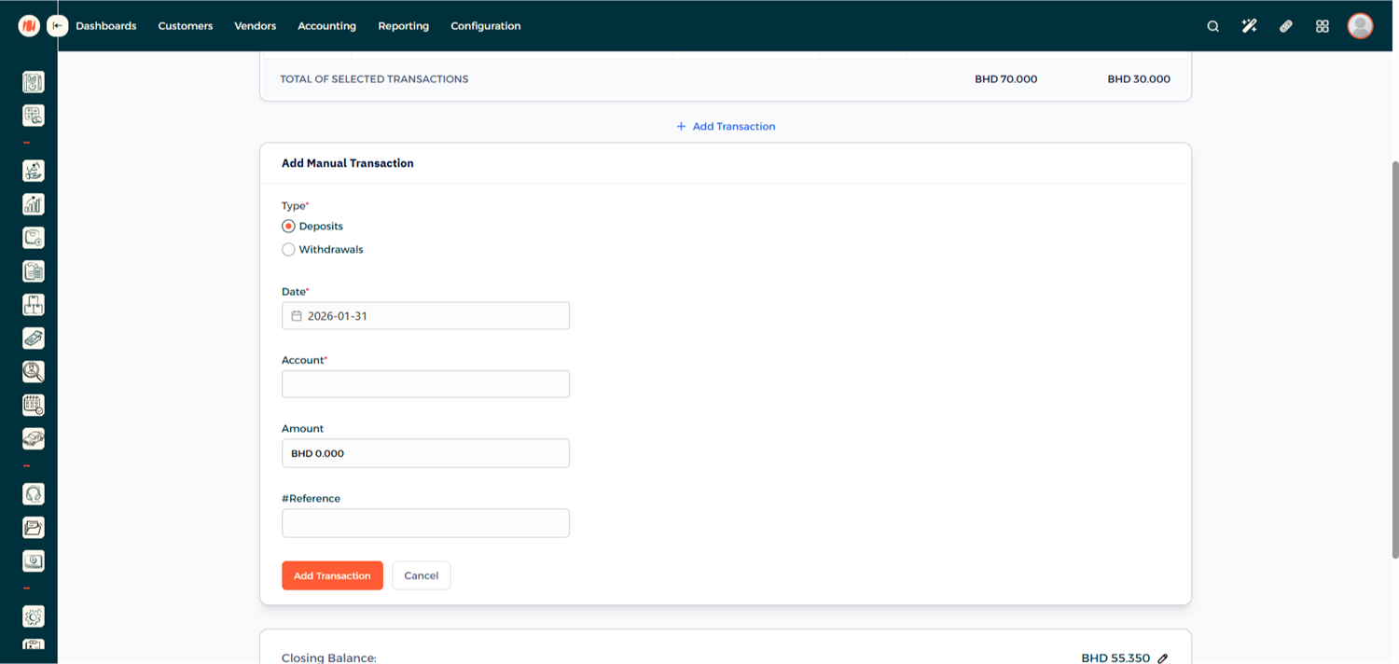The height and width of the screenshot is (664, 1399).
Task: Open the magic wand assistant icon
Action: pos(1249,26)
